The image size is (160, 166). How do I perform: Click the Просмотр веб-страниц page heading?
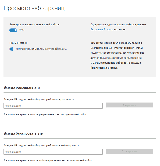[x=34, y=8]
